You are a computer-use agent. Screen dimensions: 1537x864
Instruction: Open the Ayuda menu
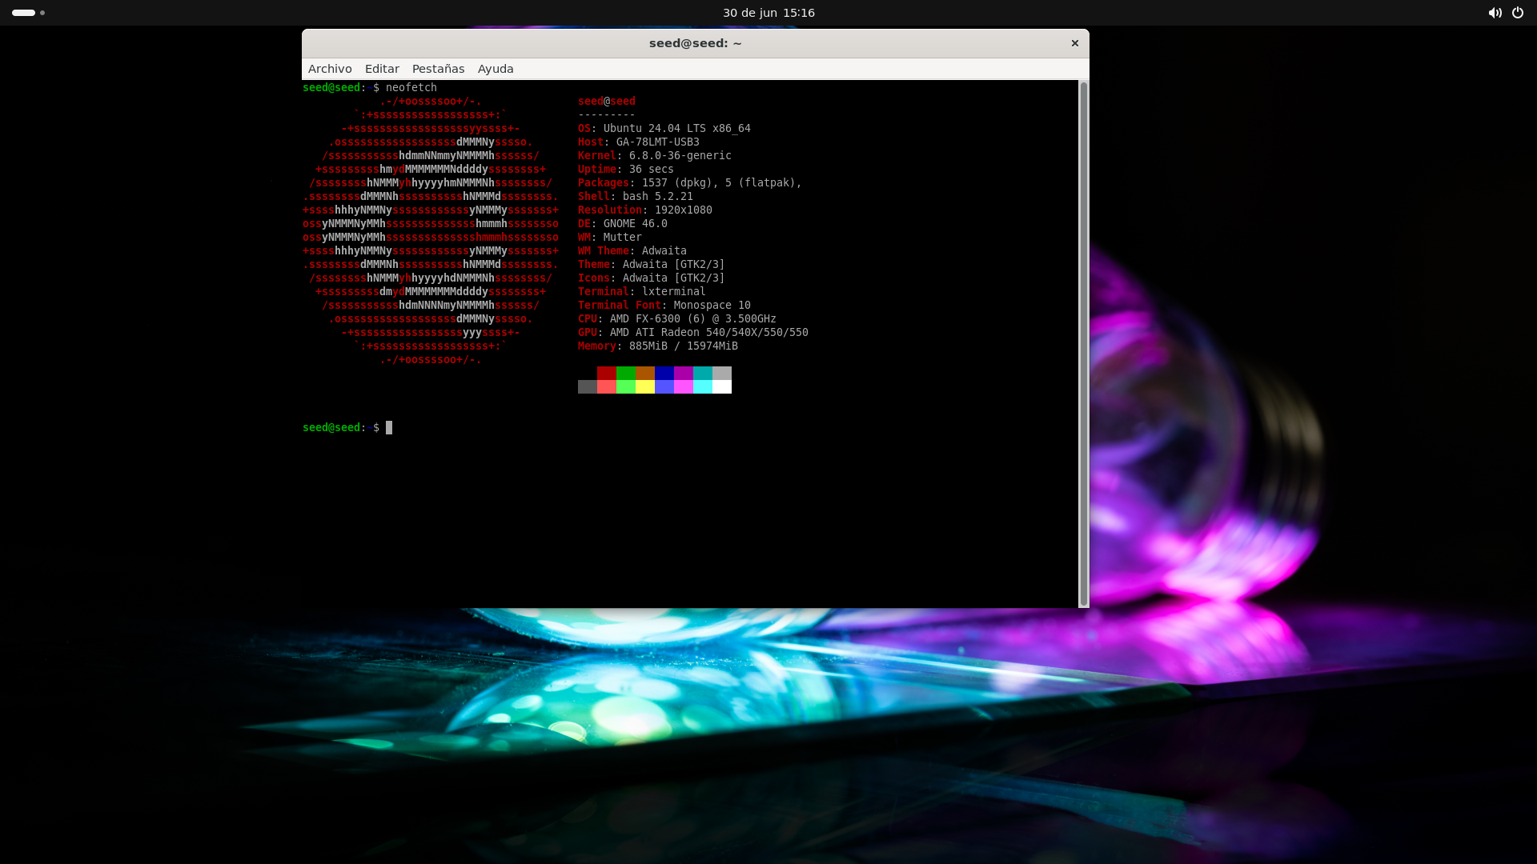point(496,69)
